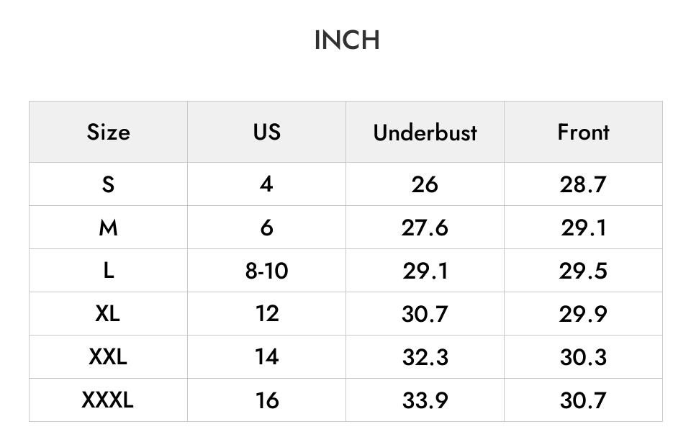Viewport: 691px width, 432px height.
Task: Click the INCH heading
Action: (x=347, y=40)
